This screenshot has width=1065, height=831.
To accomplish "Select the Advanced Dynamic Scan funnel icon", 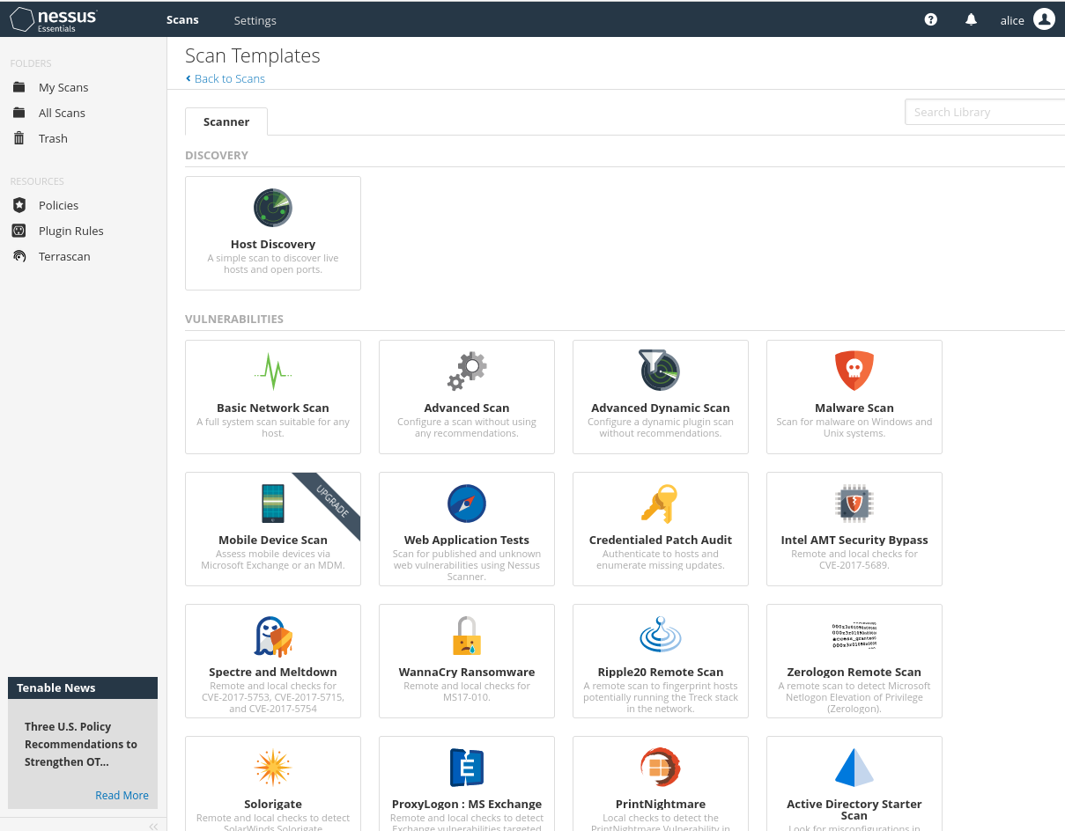I will tap(661, 371).
